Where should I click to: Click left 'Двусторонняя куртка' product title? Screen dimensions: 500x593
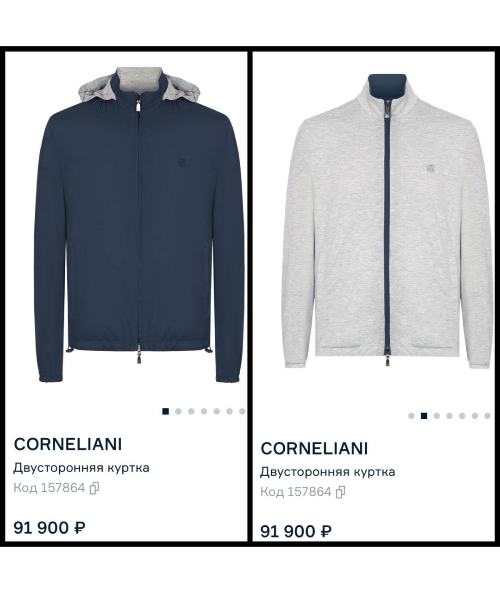tap(81, 467)
